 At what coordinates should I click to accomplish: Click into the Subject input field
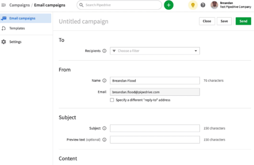click(x=155, y=129)
